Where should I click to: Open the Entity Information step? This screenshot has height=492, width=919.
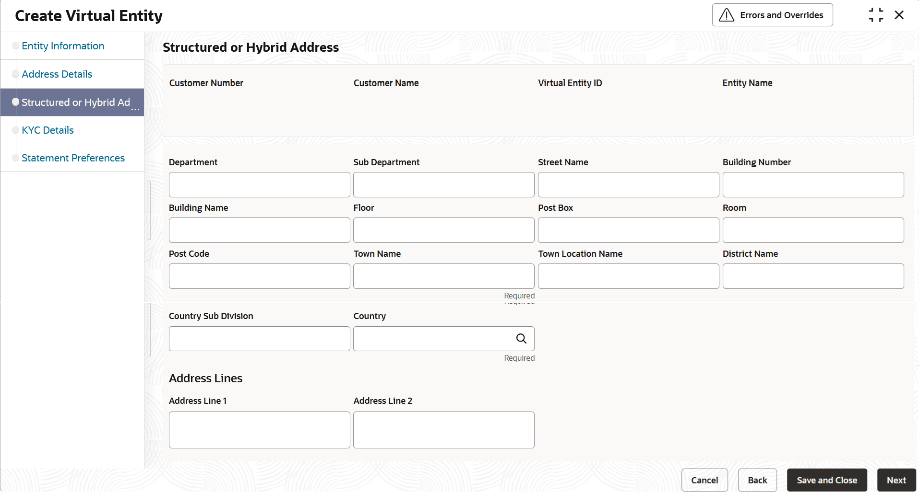tap(63, 46)
